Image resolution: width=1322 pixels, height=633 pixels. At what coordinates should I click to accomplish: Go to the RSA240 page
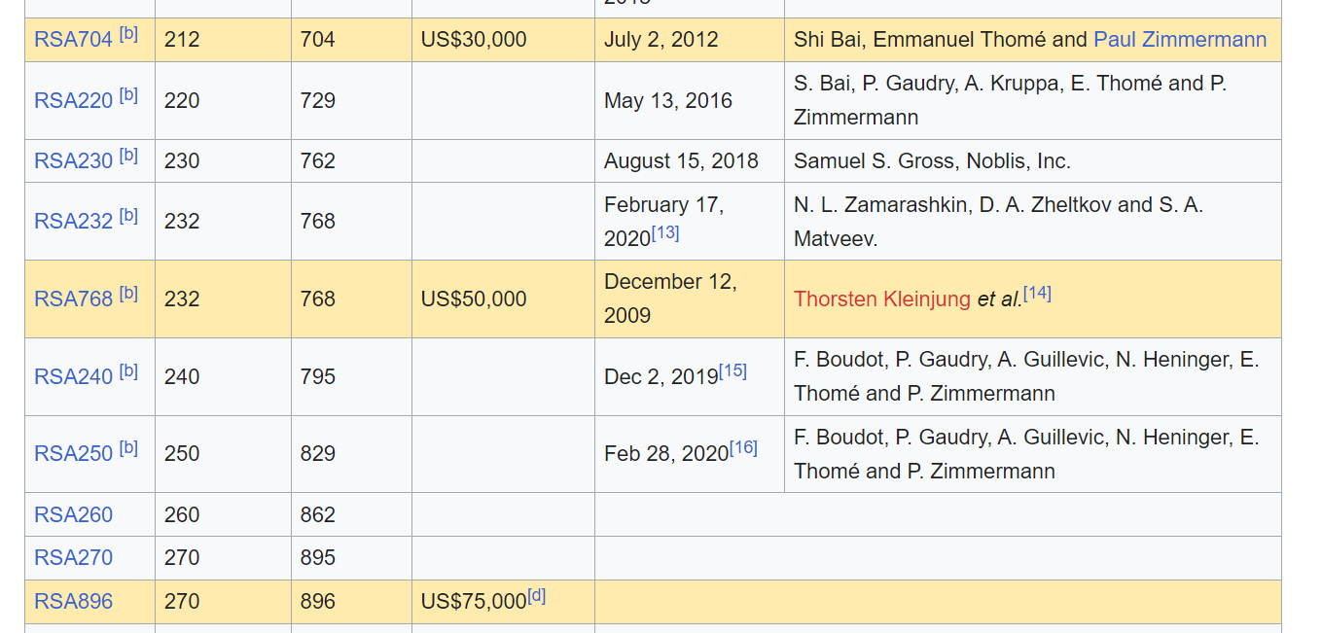click(x=73, y=377)
